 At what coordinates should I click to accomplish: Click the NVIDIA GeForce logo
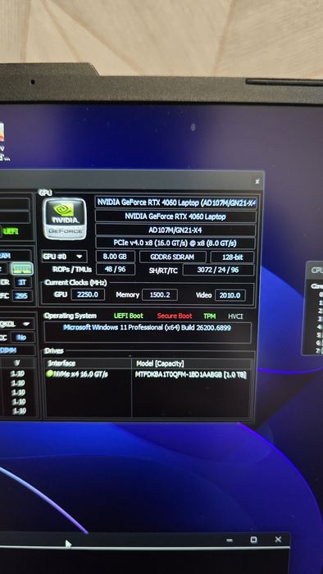[65, 219]
